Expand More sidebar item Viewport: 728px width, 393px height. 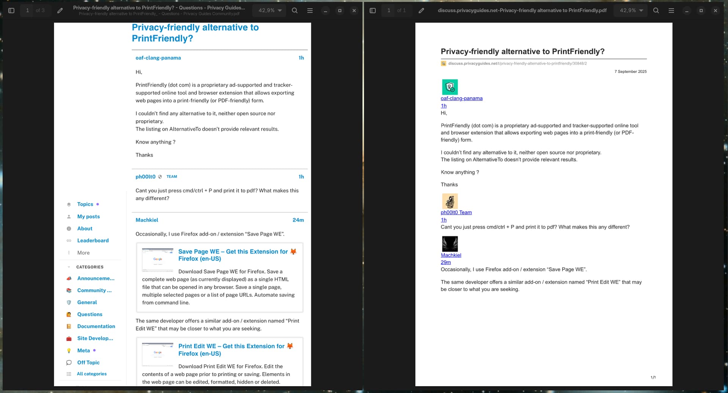tap(83, 253)
